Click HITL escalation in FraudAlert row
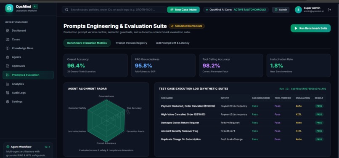This screenshot has height=158, width=339. pyautogui.click(x=299, y=131)
